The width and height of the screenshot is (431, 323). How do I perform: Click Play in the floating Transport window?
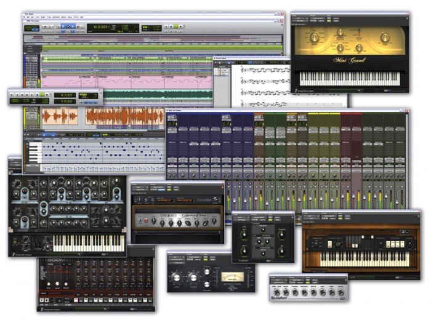pos(42,95)
